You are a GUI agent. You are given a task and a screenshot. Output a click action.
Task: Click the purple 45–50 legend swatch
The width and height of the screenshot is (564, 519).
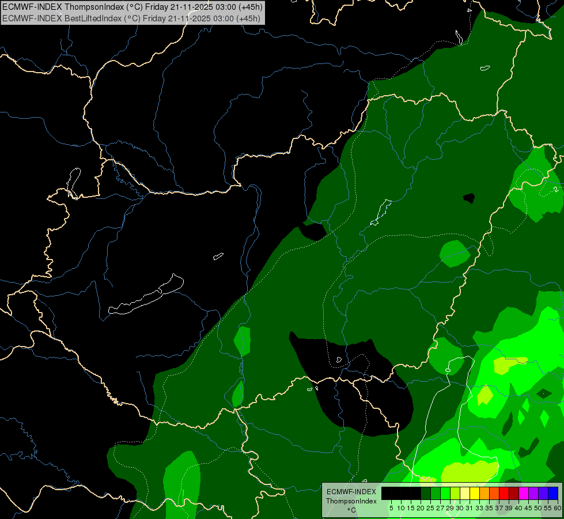pos(533,493)
